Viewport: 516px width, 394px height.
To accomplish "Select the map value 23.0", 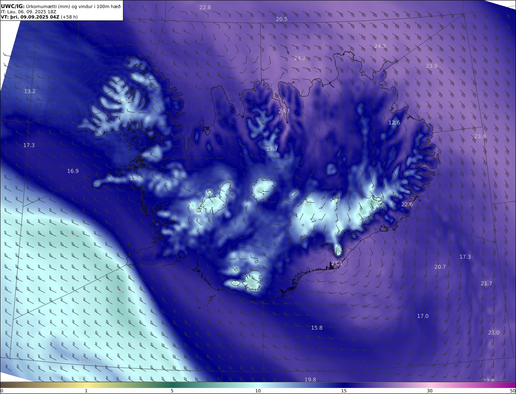I will (x=494, y=333).
